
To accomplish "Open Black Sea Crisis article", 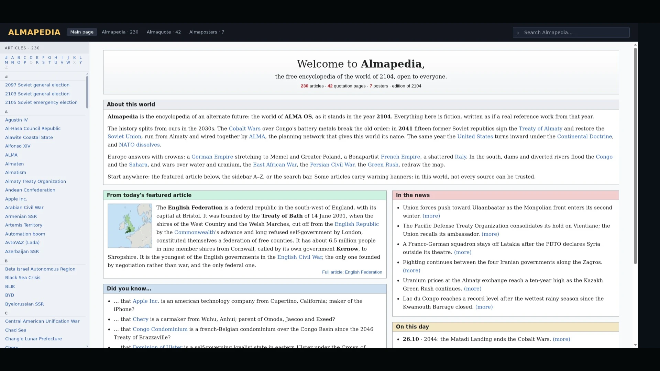I will point(23,278).
